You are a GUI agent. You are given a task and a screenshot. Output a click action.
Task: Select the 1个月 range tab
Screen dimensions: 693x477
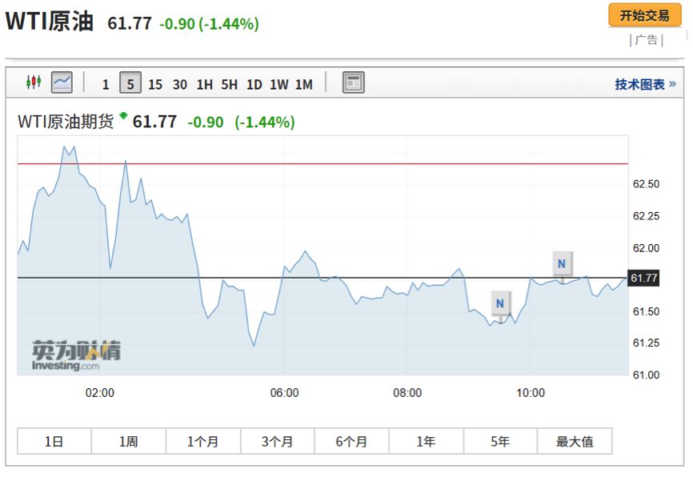(x=202, y=441)
